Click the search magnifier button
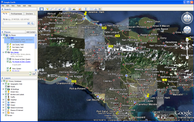194x122 pixels. (x=32, y=23)
